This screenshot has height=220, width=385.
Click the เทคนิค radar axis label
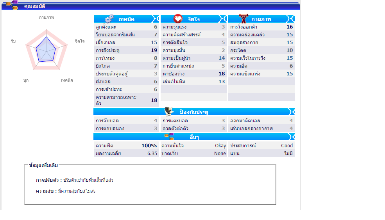pos(67,80)
